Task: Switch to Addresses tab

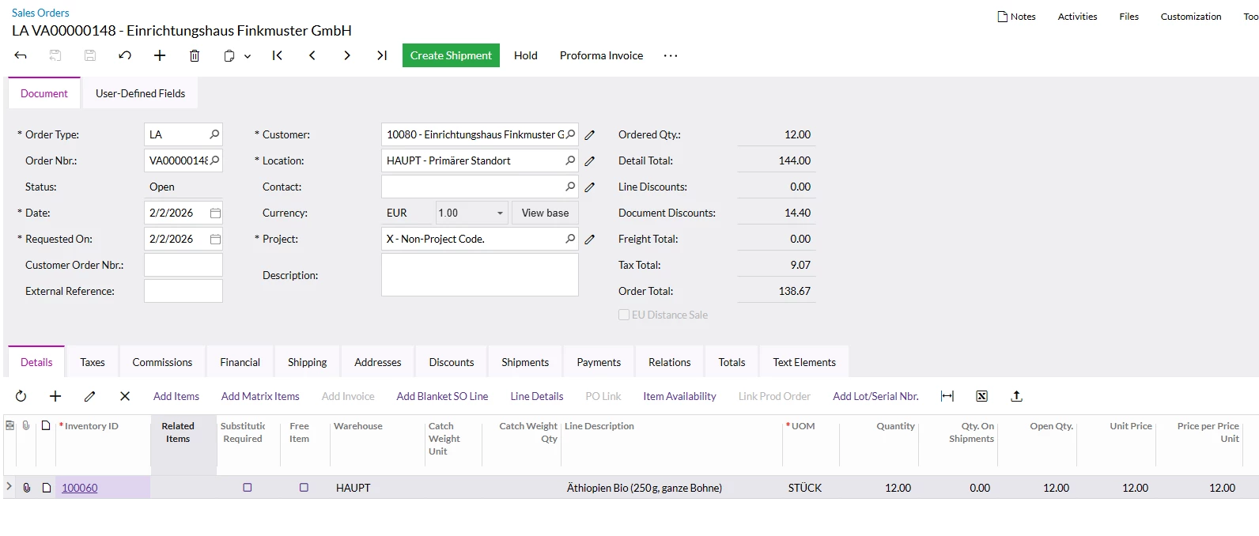Action: (x=378, y=362)
